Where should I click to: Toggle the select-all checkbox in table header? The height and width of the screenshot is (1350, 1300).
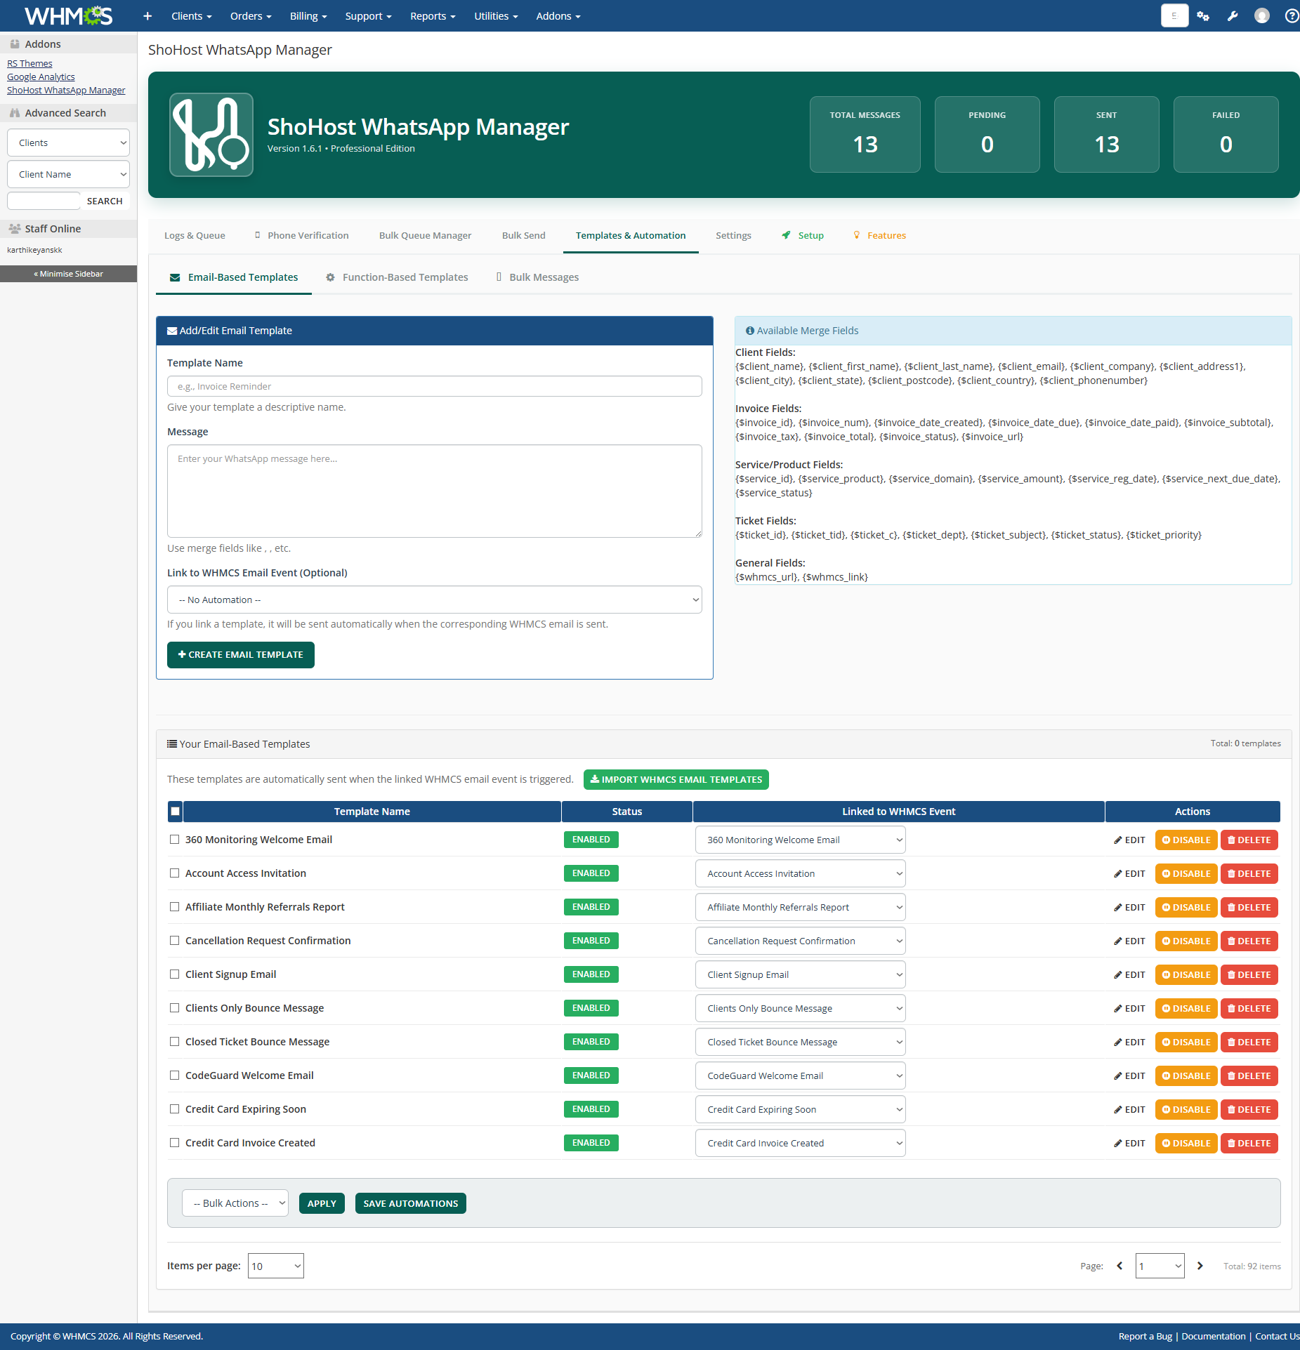[x=176, y=812]
